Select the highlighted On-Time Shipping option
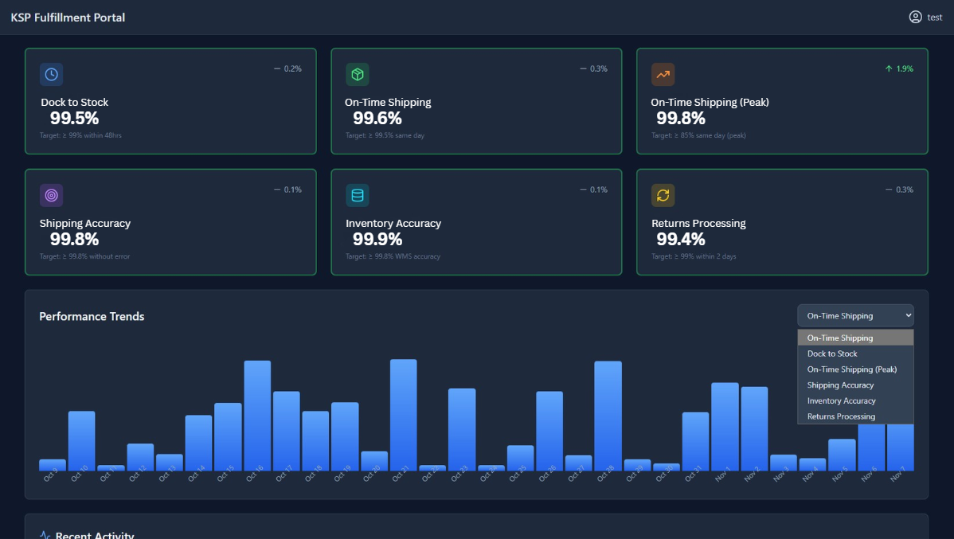Image resolution: width=954 pixels, height=539 pixels. click(x=839, y=338)
